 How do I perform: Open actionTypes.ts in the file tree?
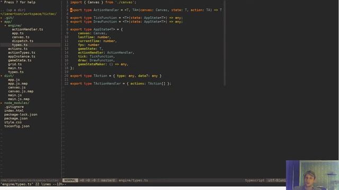pos(22,53)
